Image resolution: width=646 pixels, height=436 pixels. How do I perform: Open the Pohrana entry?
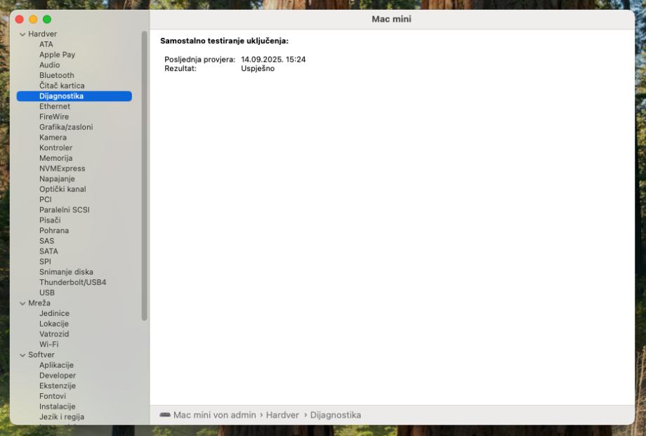click(54, 230)
